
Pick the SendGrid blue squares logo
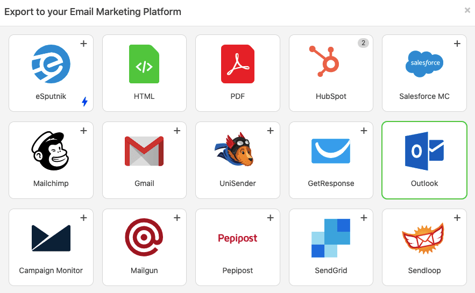coord(331,238)
